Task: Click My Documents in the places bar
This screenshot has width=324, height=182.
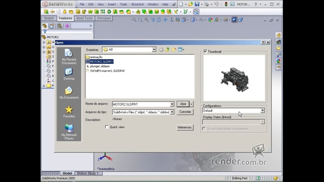Action: pos(69,93)
